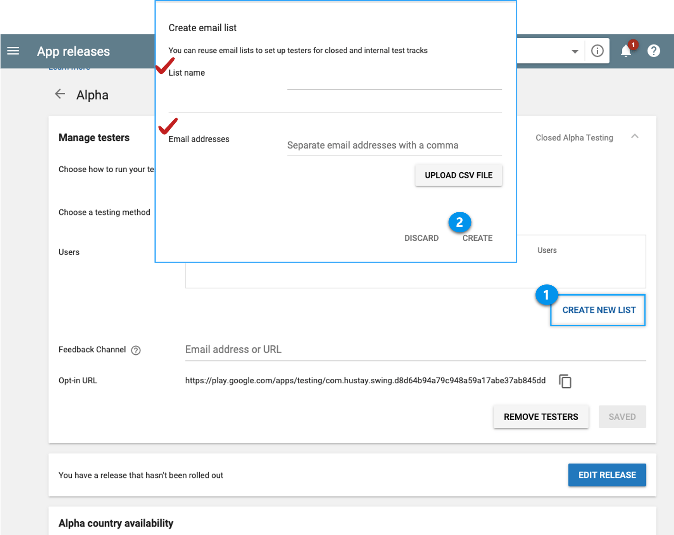674x535 pixels.
Task: Collapse the Closed Alpha Testing section
Action: (x=635, y=137)
